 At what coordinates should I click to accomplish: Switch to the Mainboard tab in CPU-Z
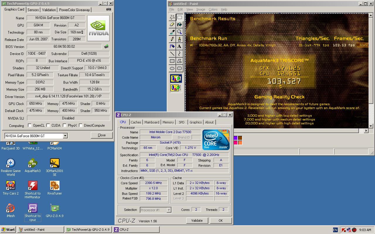(x=152, y=122)
